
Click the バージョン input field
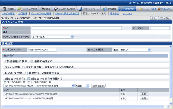coord(160,28)
